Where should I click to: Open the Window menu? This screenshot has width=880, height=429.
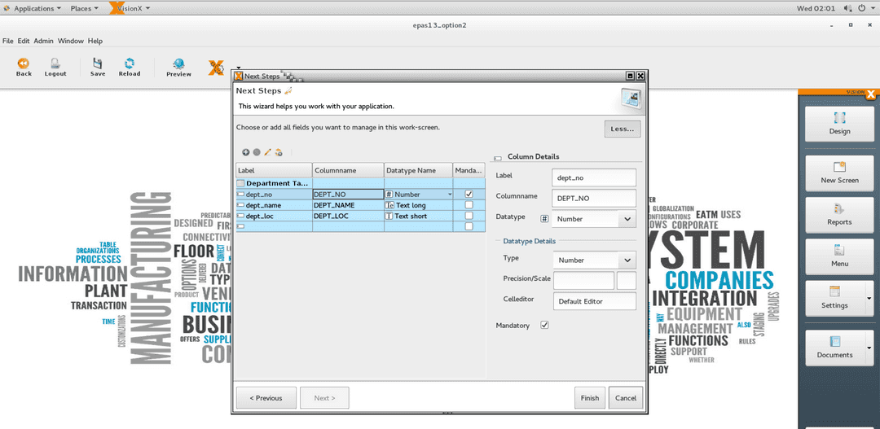pyautogui.click(x=70, y=41)
